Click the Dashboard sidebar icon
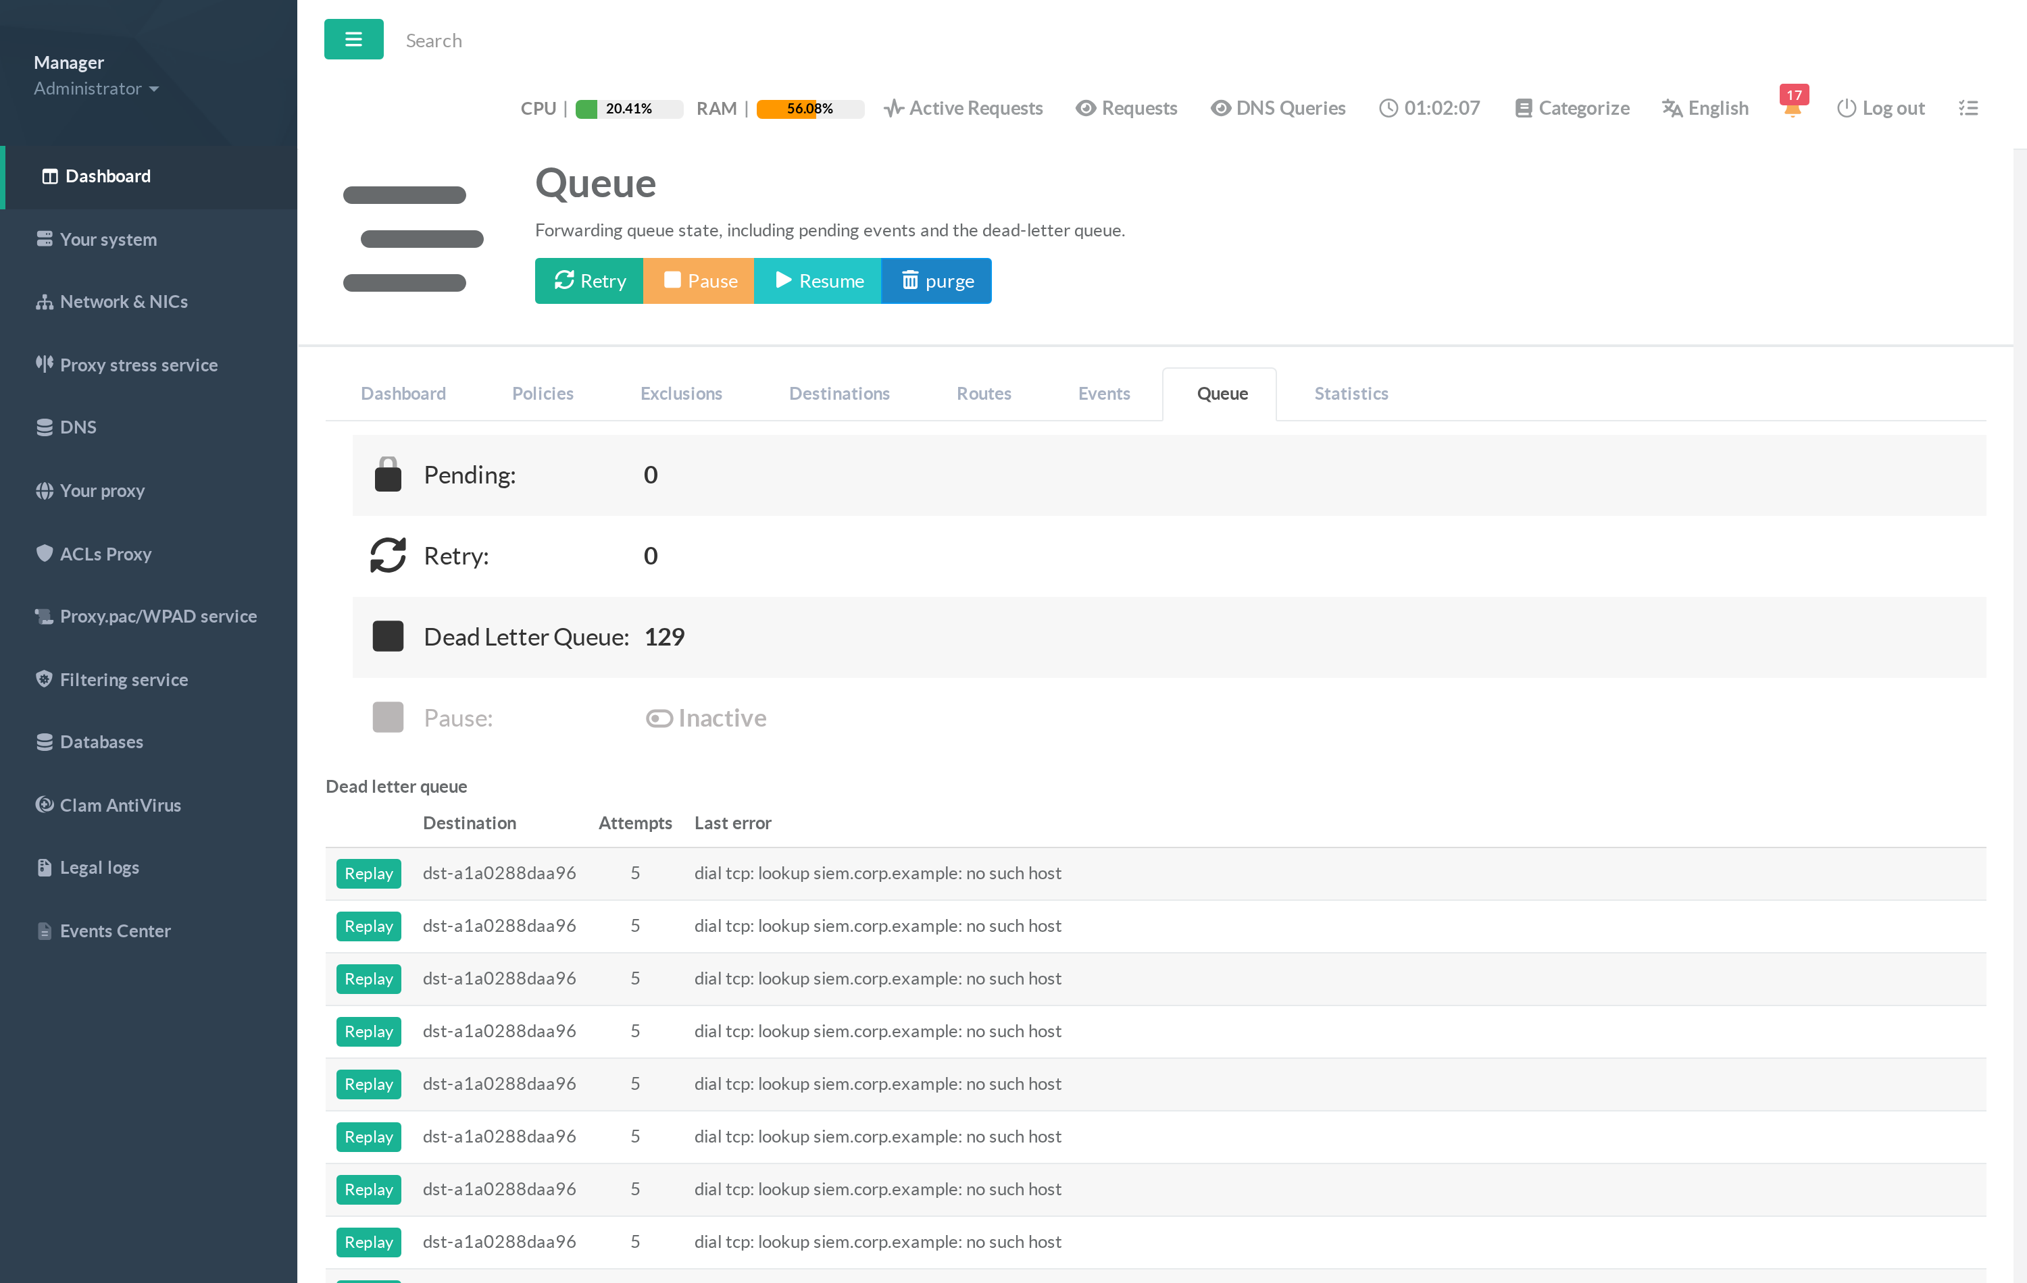Viewport: 2027px width, 1283px height. pos(50,177)
